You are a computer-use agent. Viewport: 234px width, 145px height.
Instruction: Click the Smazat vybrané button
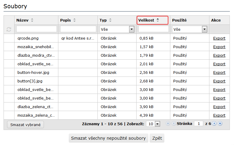(x=25, y=125)
